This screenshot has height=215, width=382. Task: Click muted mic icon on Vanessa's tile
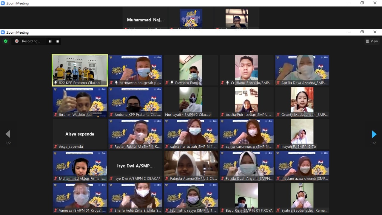[x=56, y=211]
